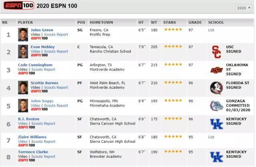Image resolution: width=256 pixels, height=167 pixels.
Task: Sort table by STARS column header
Action: click(170, 22)
